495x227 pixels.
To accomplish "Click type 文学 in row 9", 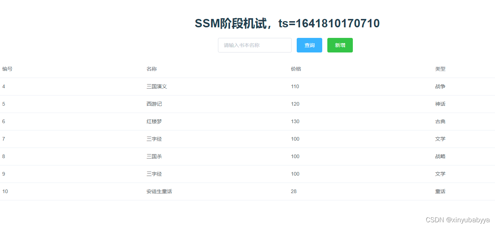I will tap(440, 174).
